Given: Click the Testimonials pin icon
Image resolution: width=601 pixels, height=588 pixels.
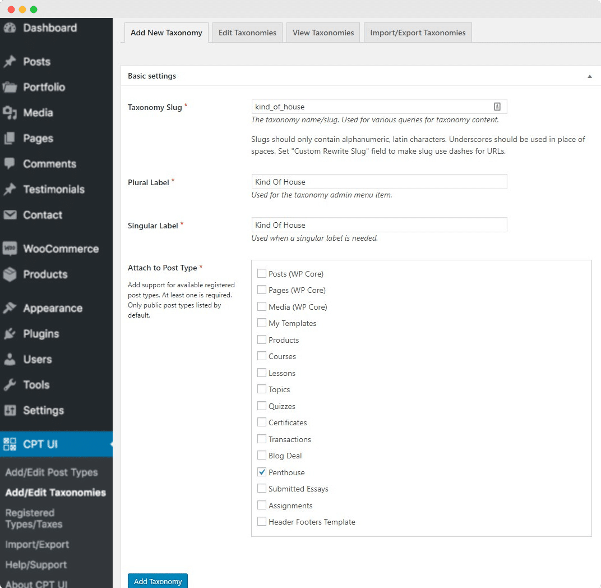Looking at the screenshot, I should coord(10,189).
